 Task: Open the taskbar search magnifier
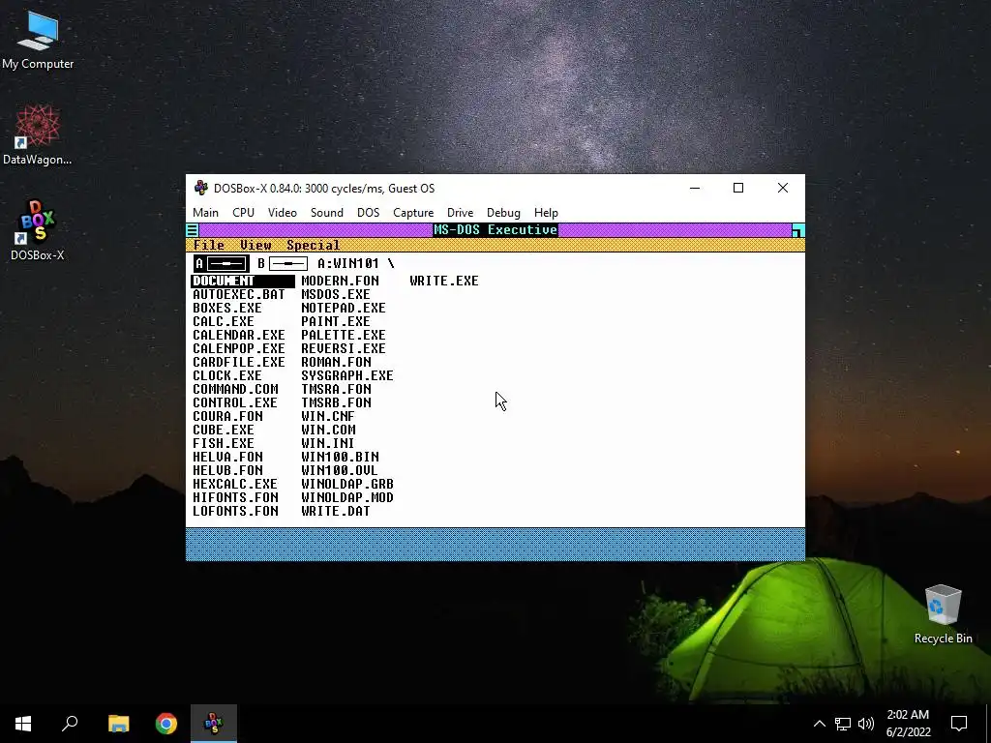click(70, 724)
